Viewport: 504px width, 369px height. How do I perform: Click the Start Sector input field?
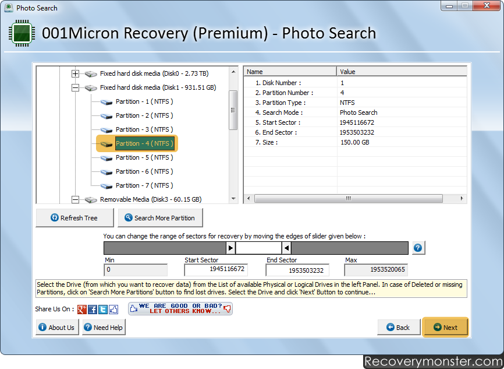(x=216, y=270)
